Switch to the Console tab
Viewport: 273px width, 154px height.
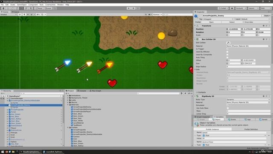tap(81, 91)
